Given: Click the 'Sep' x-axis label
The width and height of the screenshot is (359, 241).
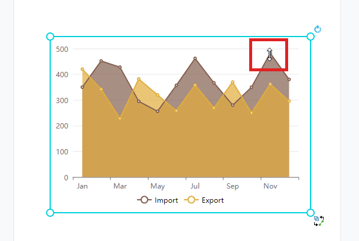Looking at the screenshot, I should [x=233, y=186].
